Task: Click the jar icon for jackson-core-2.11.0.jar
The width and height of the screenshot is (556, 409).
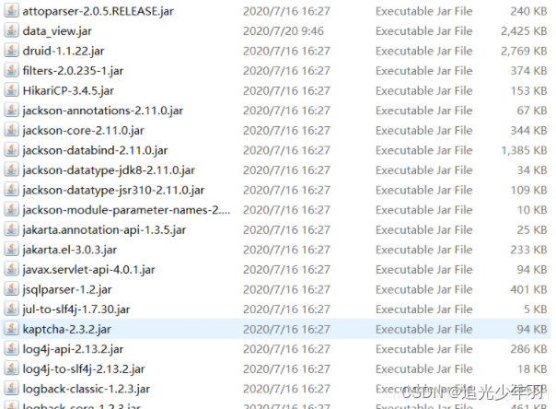Action: point(11,130)
